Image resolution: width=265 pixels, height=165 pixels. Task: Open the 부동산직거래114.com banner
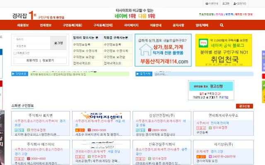(163, 50)
